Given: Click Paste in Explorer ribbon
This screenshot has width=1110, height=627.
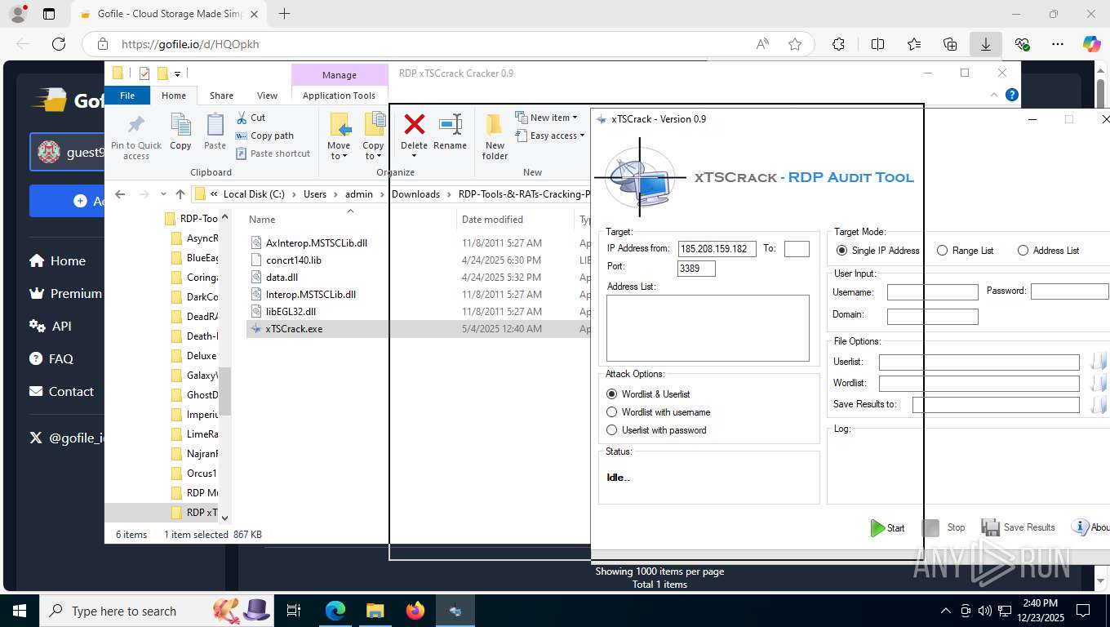Looking at the screenshot, I should click(x=215, y=132).
